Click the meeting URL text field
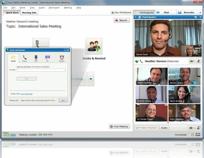Viewport: 204px width, 158px height. point(38,101)
